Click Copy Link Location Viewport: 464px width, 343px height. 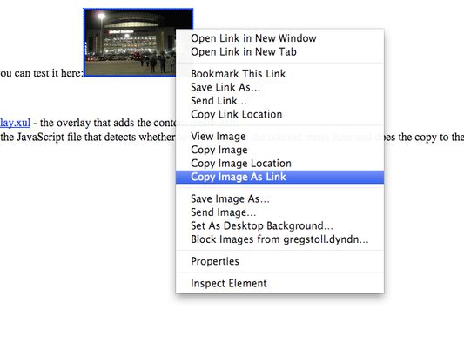tap(279, 115)
